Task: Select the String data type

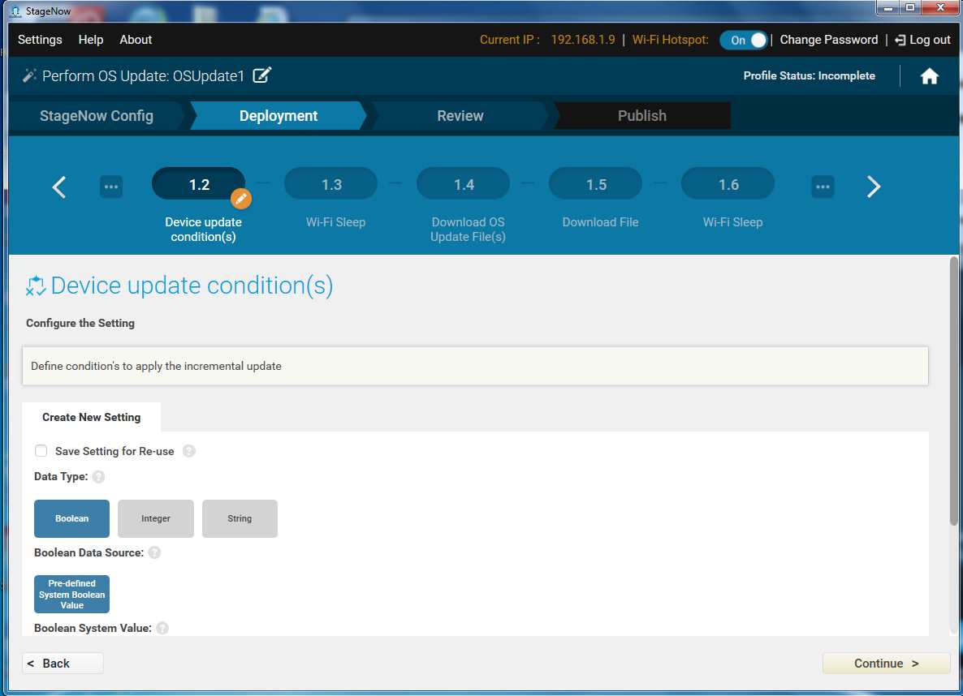Action: click(240, 518)
